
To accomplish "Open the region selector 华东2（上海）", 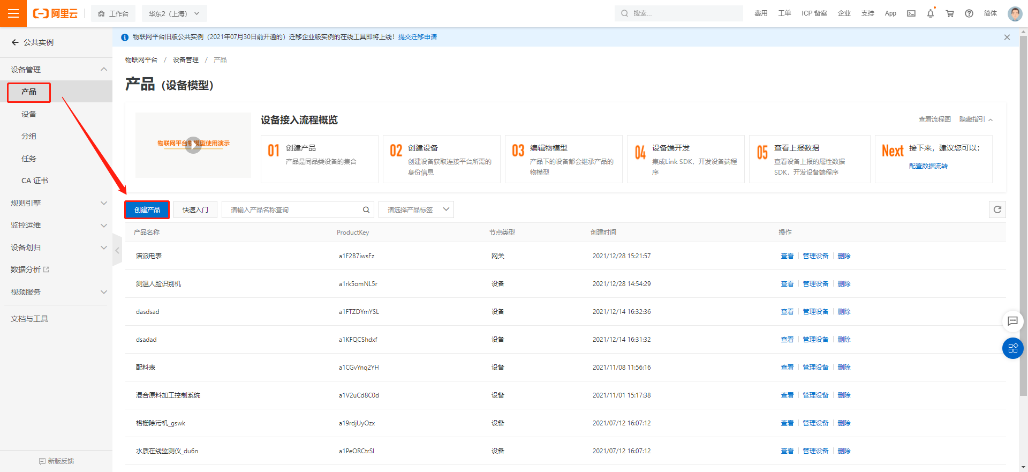I will click(174, 13).
